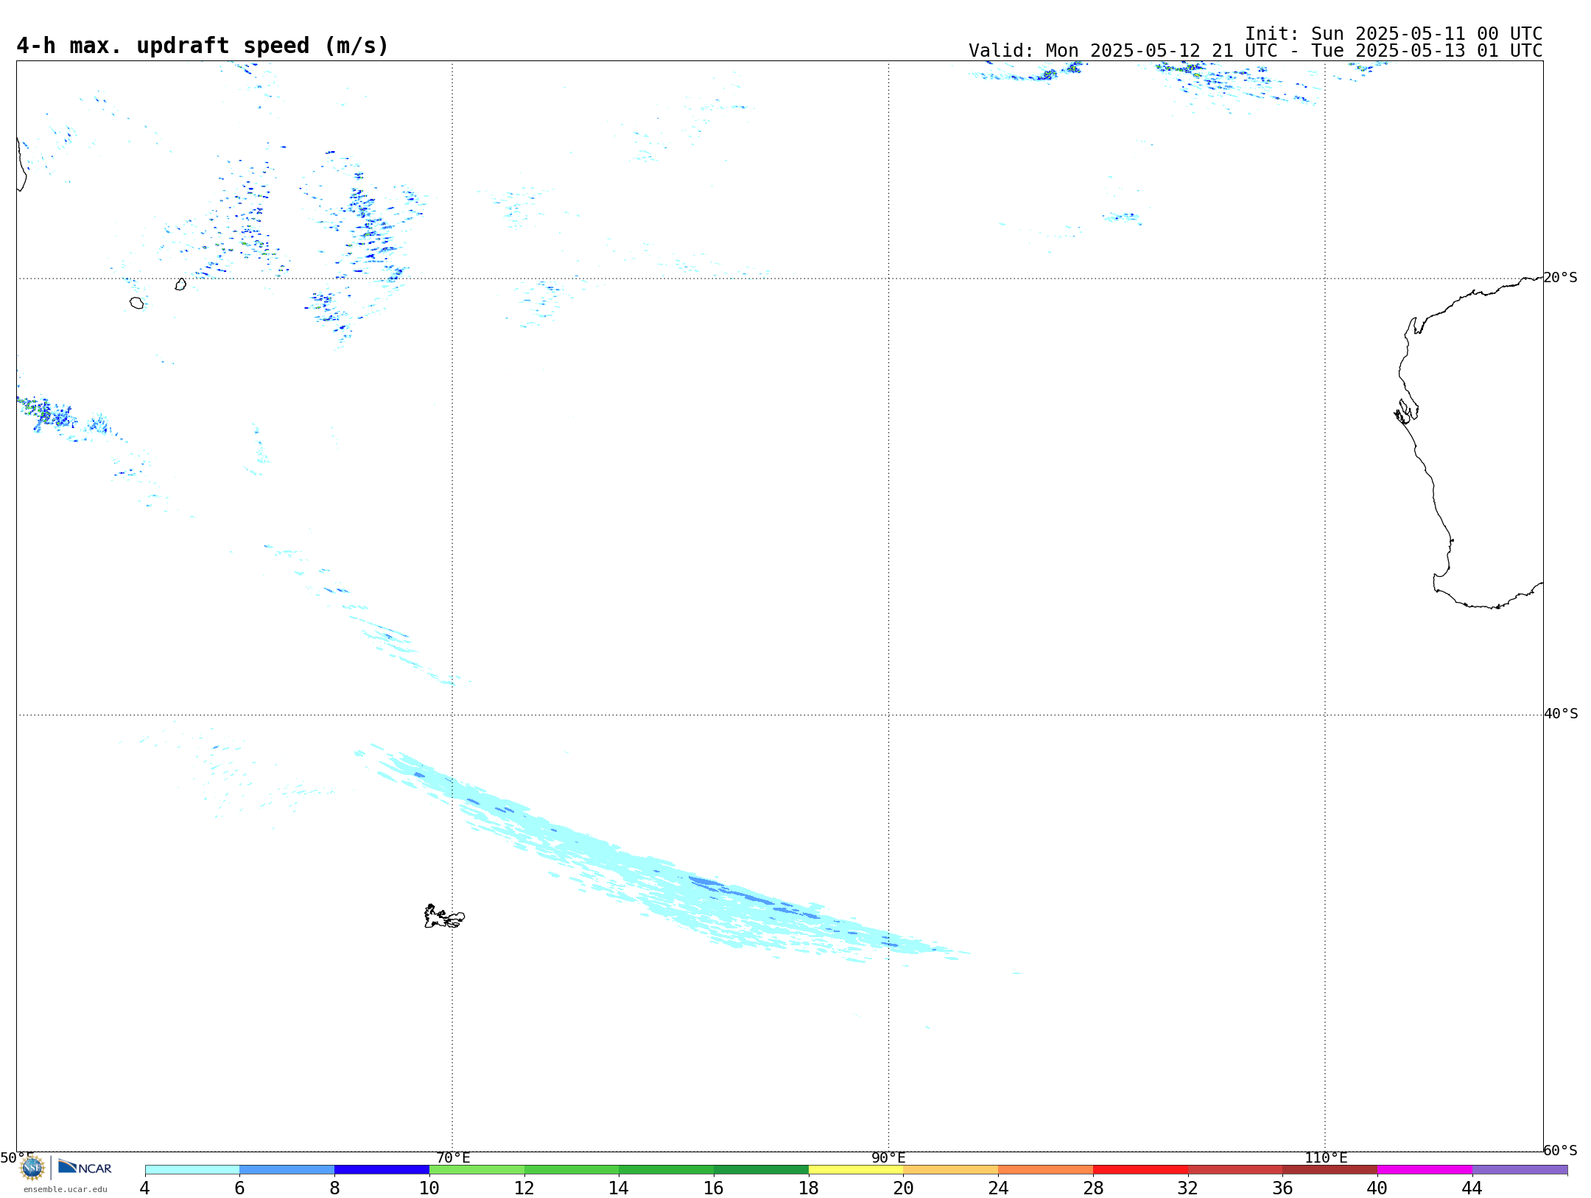Screen dimensions: 1591x1198
Task: Pick the dark green 16–18 m/s swatch
Action: click(761, 1169)
